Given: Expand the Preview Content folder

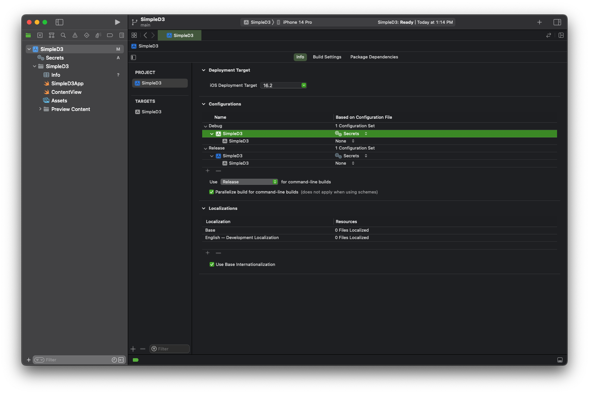Looking at the screenshot, I should 40,109.
